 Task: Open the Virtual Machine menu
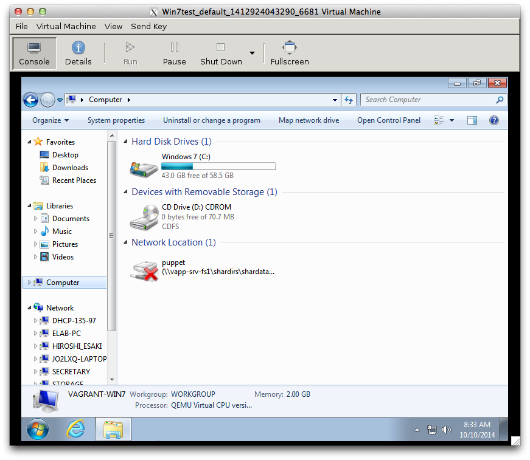click(66, 26)
